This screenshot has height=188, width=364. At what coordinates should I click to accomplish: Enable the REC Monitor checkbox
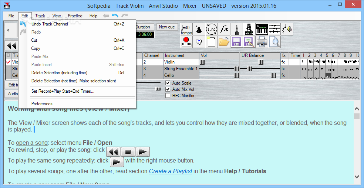pos(168,96)
